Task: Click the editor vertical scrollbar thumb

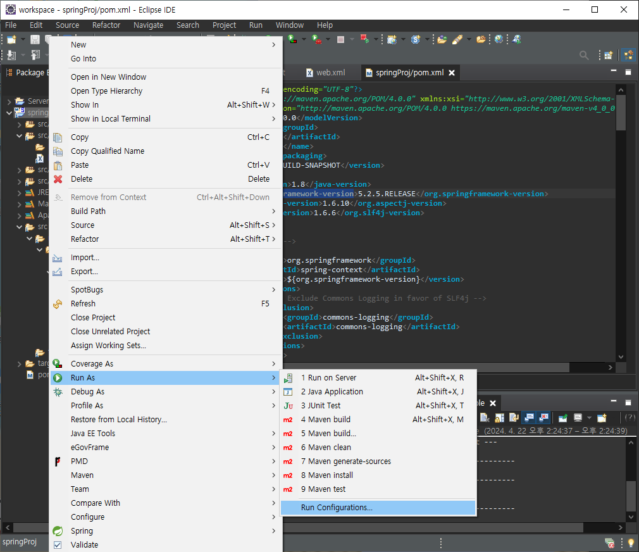Action: click(x=621, y=113)
